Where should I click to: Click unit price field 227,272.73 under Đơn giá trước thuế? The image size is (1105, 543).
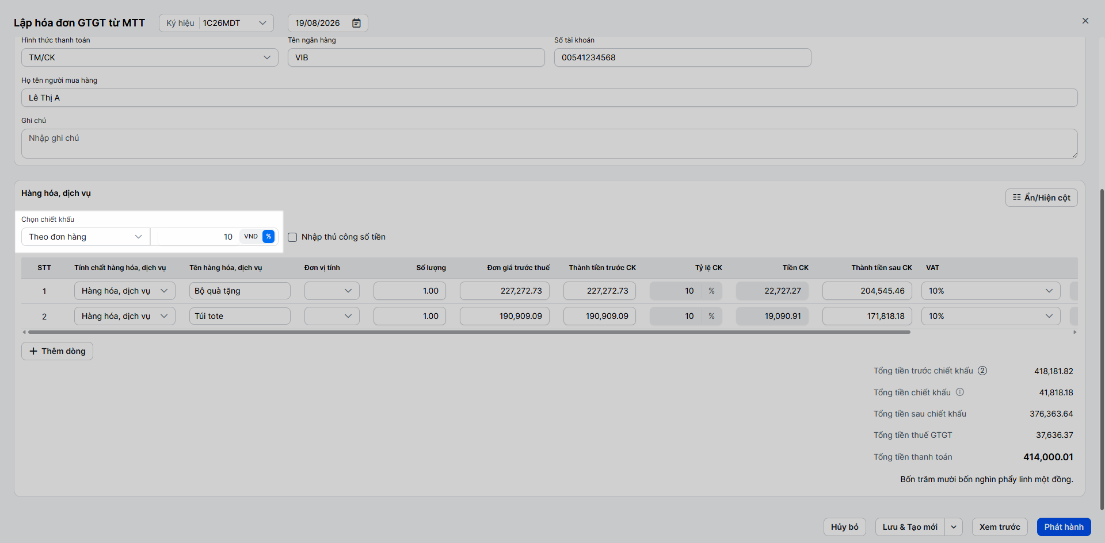click(x=505, y=291)
